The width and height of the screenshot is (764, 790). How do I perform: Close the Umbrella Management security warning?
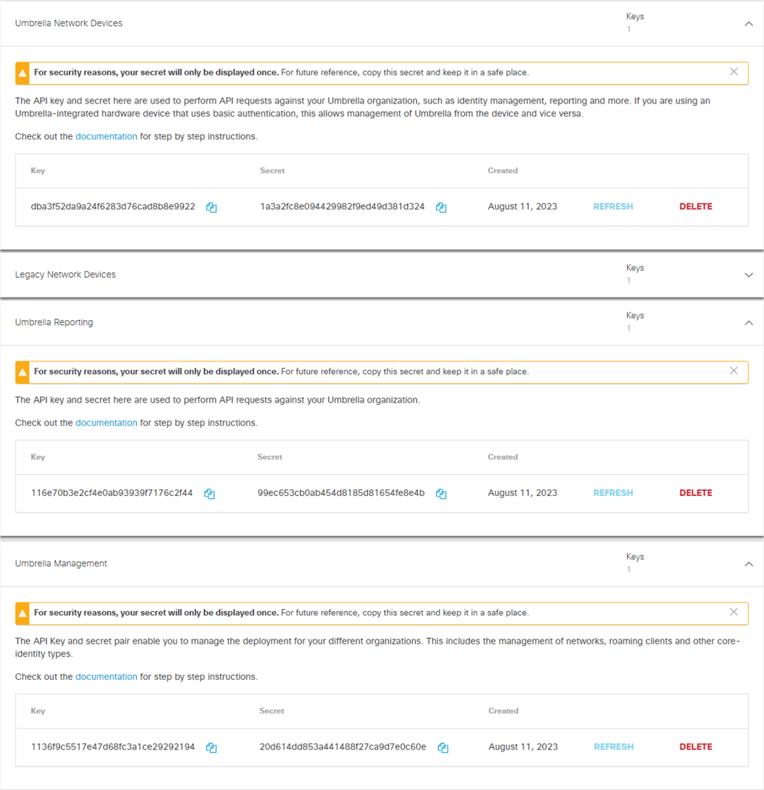(734, 612)
